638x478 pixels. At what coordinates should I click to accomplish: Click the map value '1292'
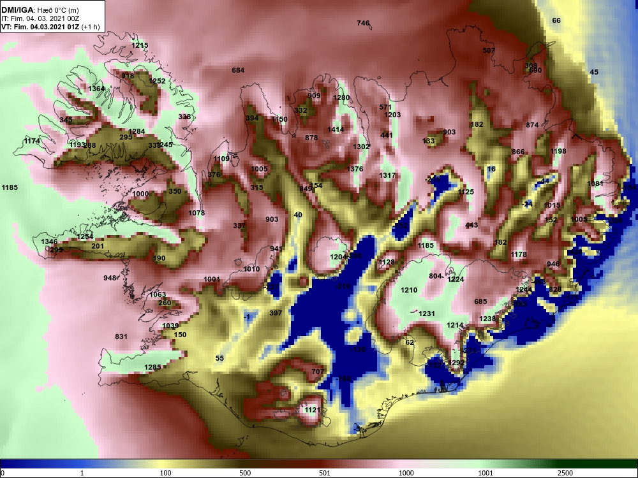click(x=456, y=363)
